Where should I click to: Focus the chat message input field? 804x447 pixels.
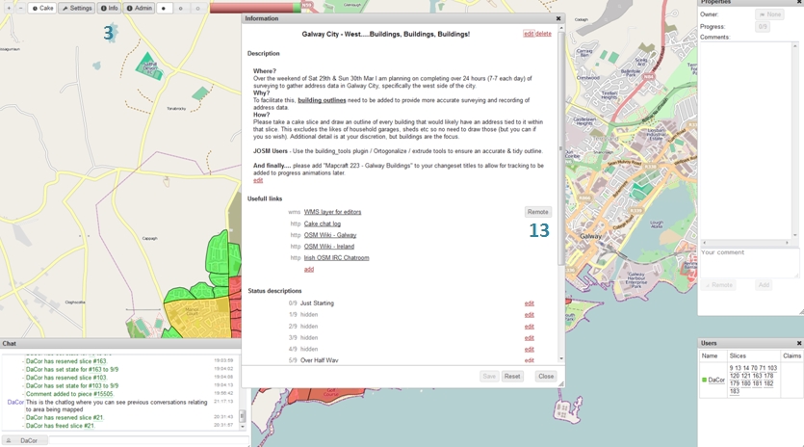(148, 440)
